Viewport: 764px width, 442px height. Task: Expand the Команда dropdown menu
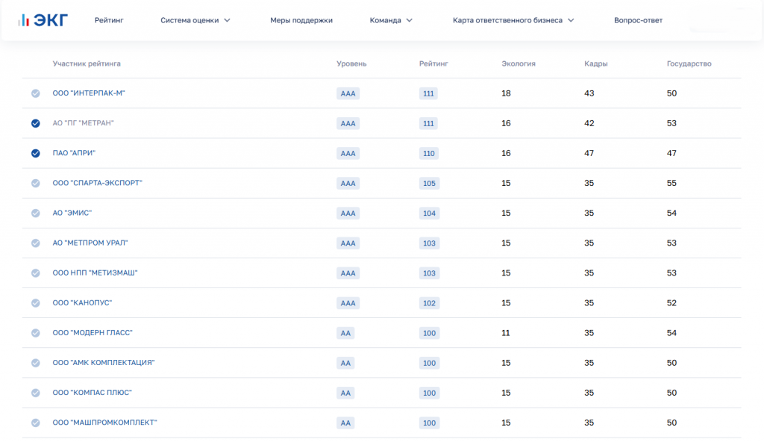point(391,20)
